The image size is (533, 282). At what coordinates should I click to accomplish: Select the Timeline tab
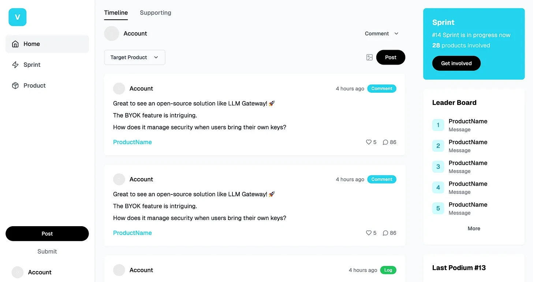pyautogui.click(x=116, y=13)
